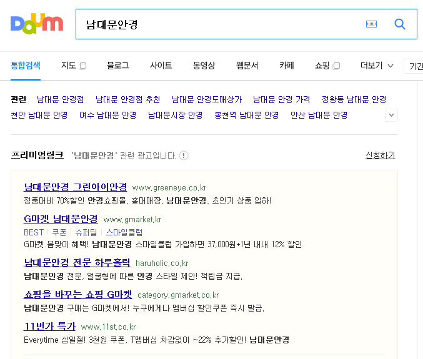Click the 스마일클럽 sublink under G마켓
Image resolution: width=423 pixels, height=359 pixels.
[124, 232]
